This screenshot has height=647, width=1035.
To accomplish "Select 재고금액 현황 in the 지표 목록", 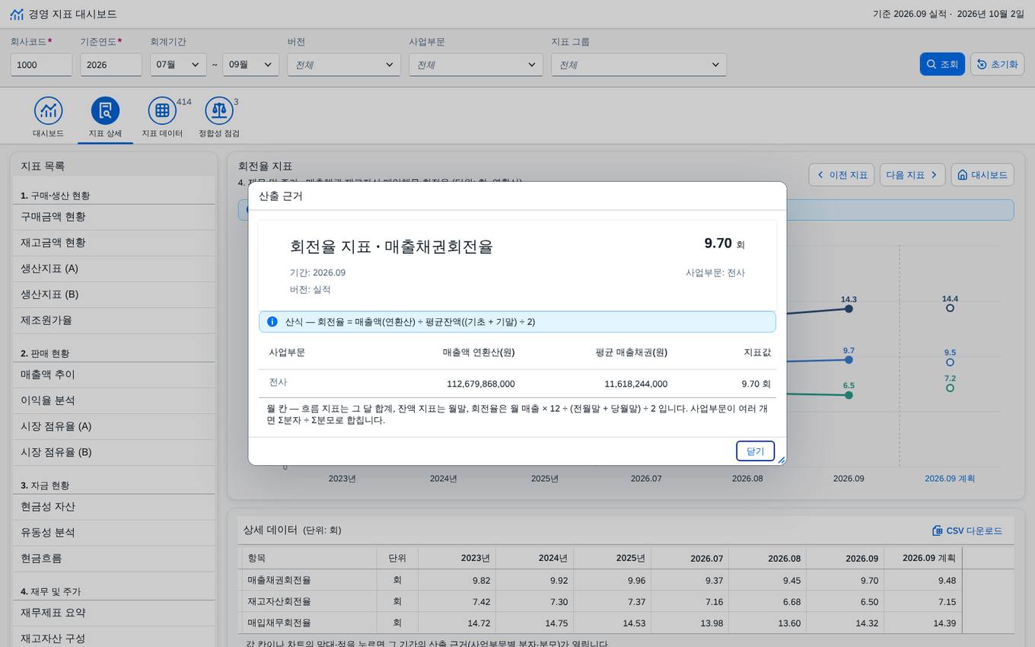I will [x=114, y=243].
